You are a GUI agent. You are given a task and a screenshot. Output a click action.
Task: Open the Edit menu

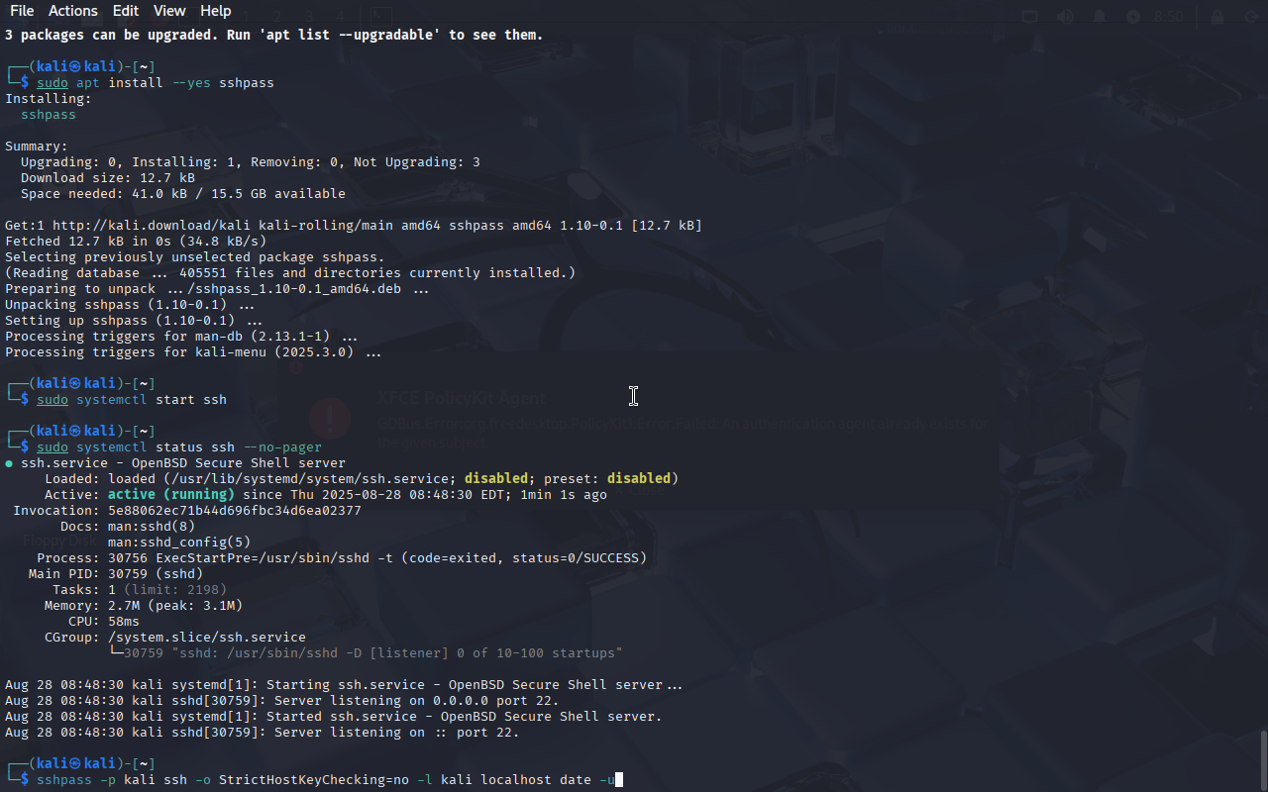point(126,11)
